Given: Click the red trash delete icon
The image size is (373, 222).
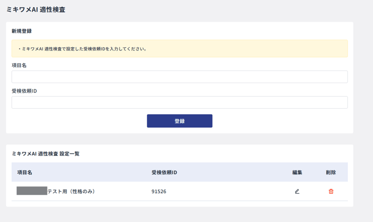Looking at the screenshot, I should [331, 191].
